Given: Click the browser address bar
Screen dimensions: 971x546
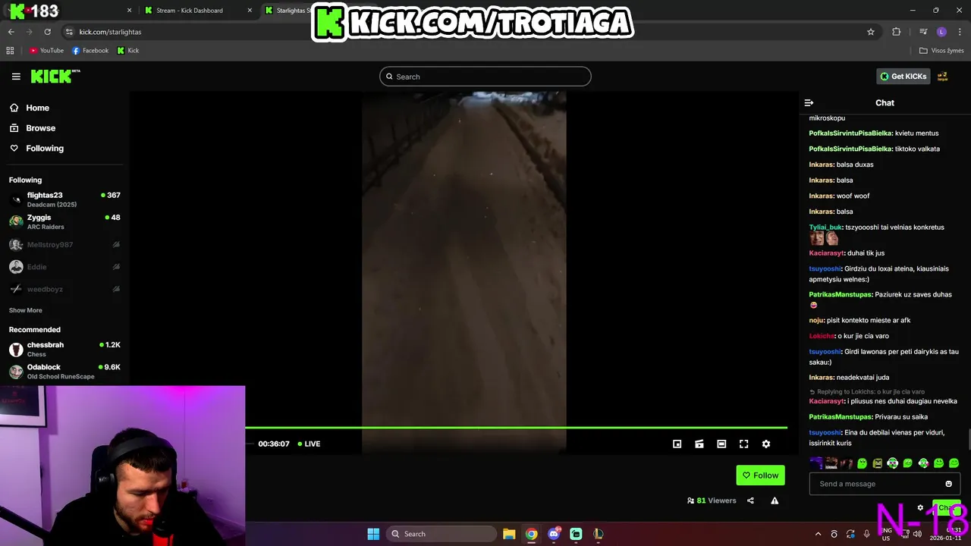Looking at the screenshot, I should pos(469,32).
